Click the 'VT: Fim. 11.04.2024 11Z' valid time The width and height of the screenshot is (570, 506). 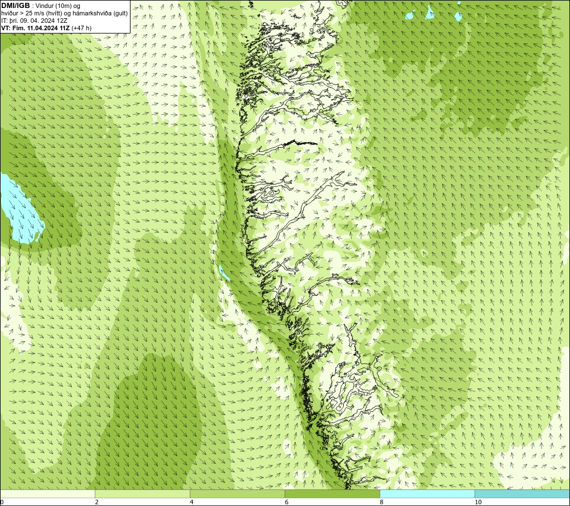(35, 28)
